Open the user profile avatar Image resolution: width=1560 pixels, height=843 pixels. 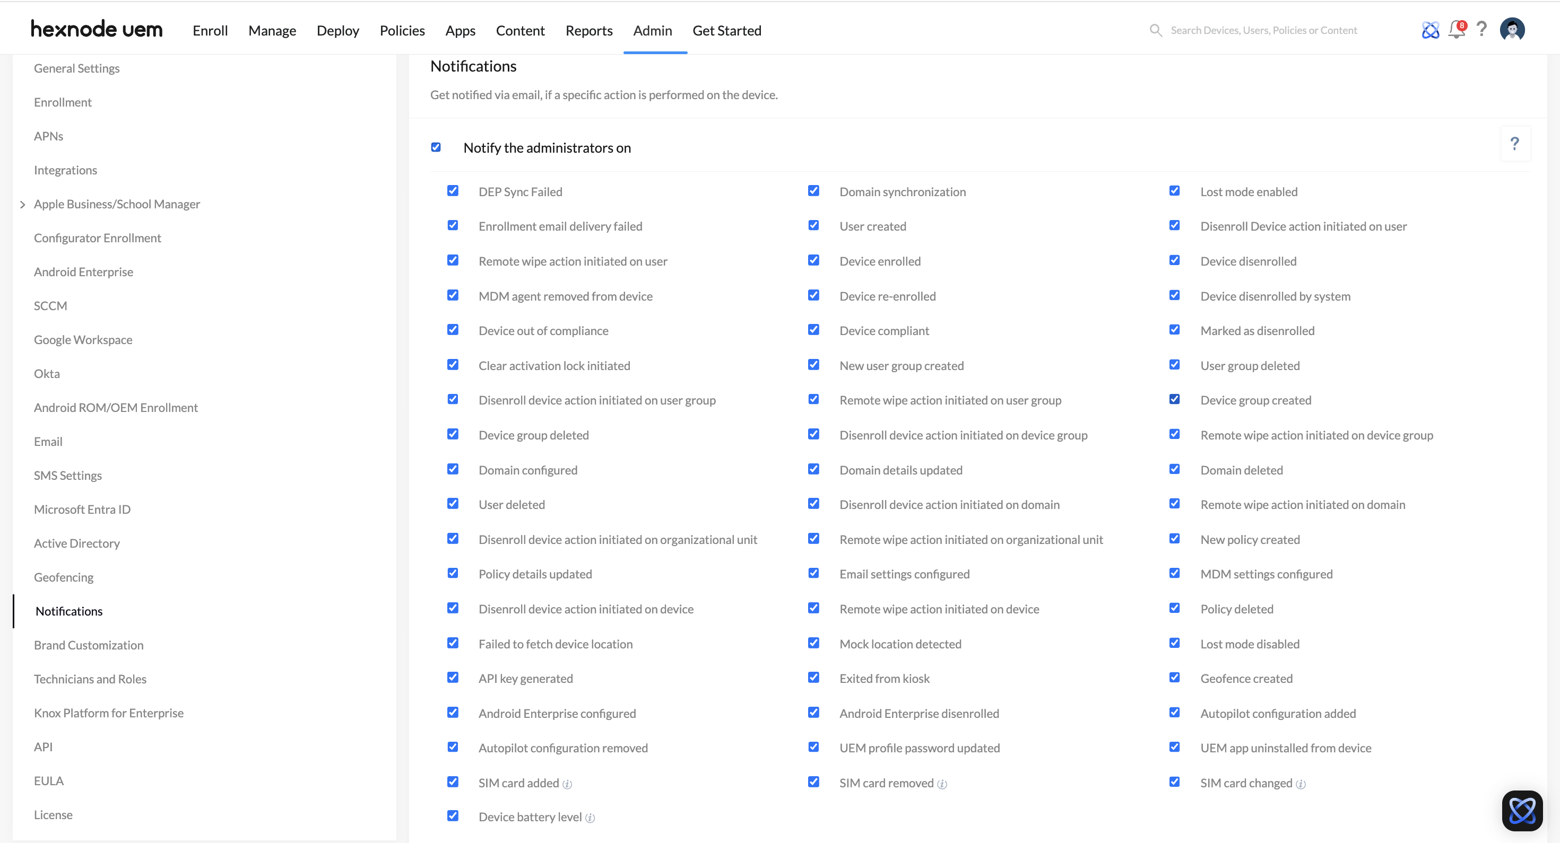coord(1512,29)
